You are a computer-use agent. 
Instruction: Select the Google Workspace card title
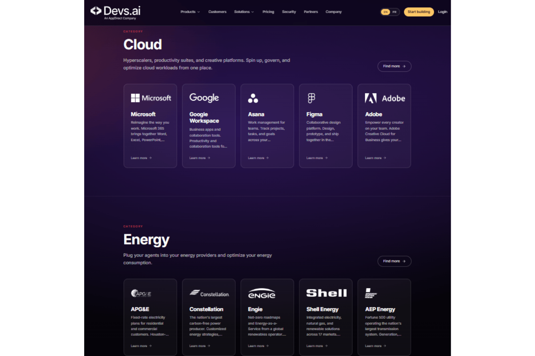[x=204, y=118]
